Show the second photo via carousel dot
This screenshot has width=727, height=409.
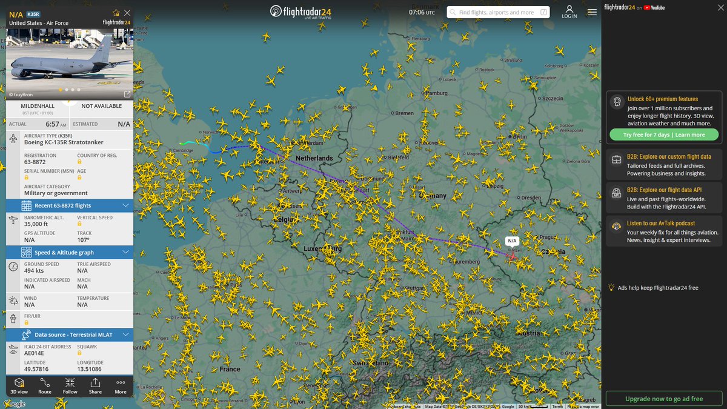[67, 90]
